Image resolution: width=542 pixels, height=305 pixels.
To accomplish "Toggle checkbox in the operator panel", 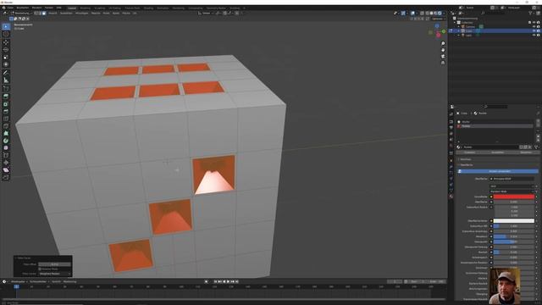I will click(x=40, y=269).
